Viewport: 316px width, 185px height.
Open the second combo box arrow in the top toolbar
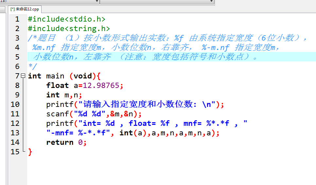click(211, 1)
